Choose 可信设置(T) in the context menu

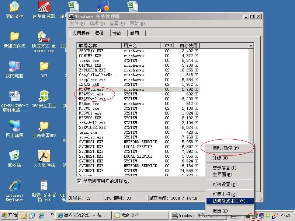(230, 185)
